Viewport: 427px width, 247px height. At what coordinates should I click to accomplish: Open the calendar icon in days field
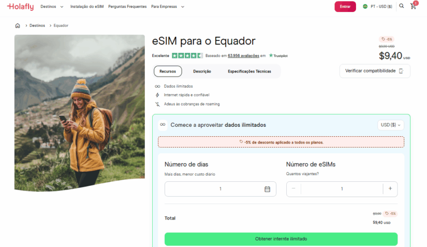(267, 189)
